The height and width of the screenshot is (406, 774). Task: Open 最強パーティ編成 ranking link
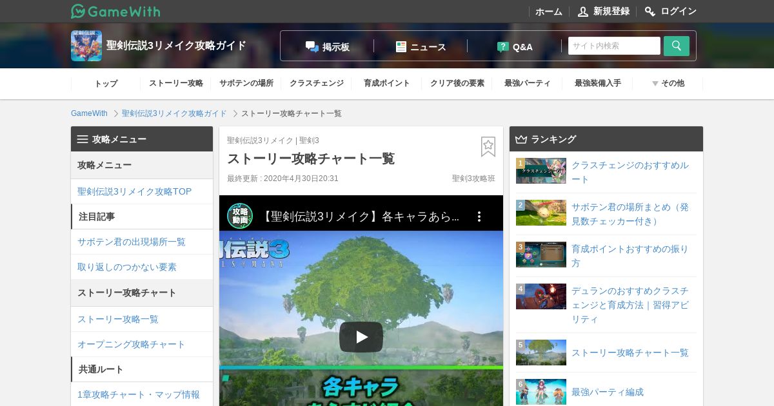(608, 392)
